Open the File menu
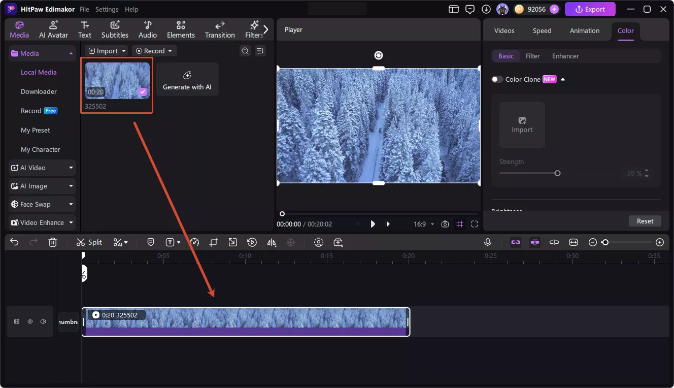Screen dimensions: 674x388 tap(84, 9)
